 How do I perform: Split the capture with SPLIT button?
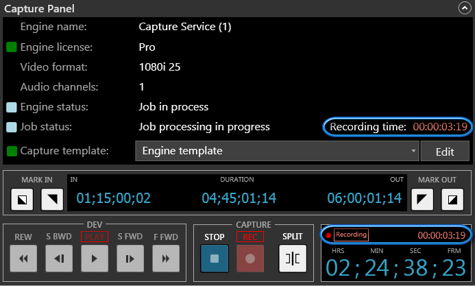pos(292,259)
